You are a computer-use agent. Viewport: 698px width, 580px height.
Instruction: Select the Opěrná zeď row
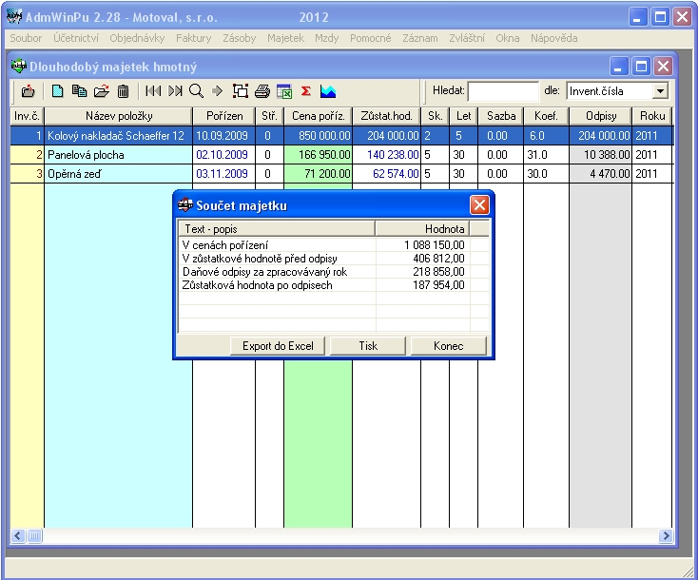pyautogui.click(x=341, y=174)
